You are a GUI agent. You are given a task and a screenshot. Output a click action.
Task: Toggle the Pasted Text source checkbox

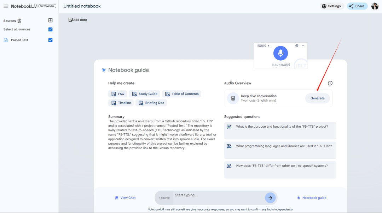(x=50, y=40)
